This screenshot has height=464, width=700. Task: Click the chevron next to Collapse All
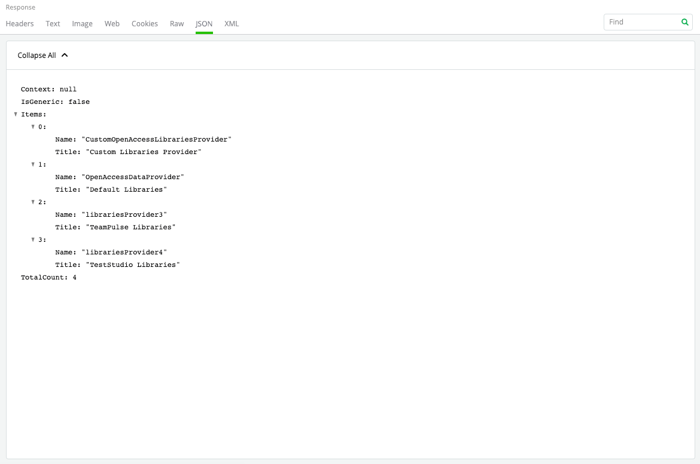coord(65,54)
